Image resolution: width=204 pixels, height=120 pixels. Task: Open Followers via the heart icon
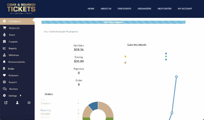tap(4, 75)
